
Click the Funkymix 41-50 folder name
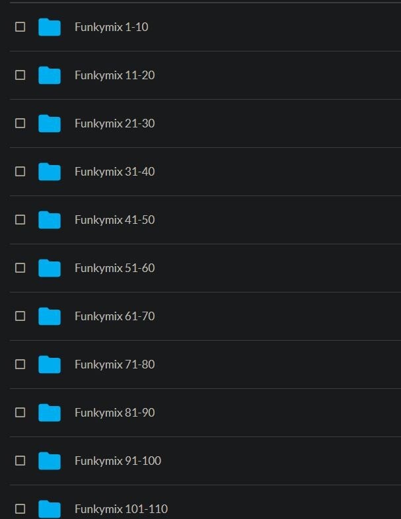click(x=114, y=220)
